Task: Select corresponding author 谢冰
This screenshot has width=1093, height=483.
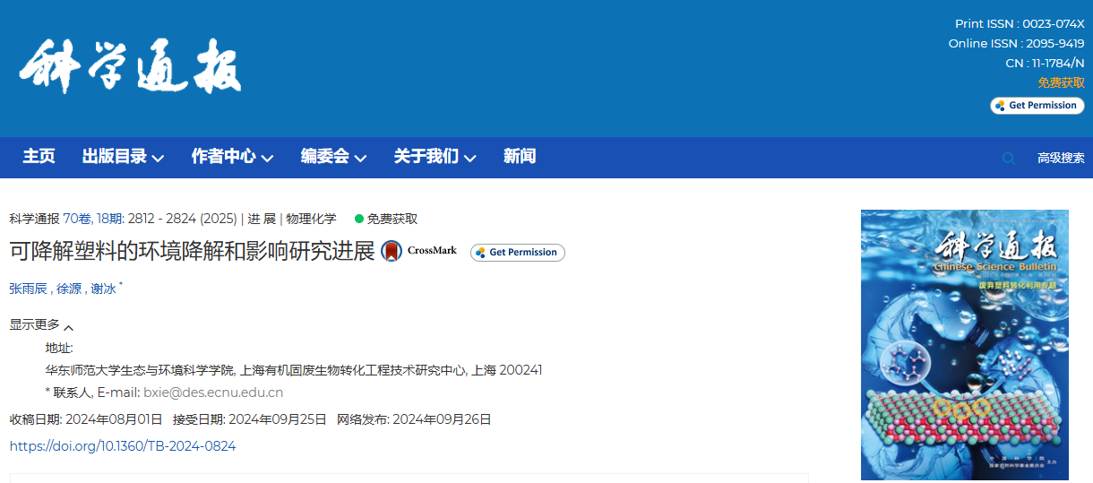Action: pos(104,289)
